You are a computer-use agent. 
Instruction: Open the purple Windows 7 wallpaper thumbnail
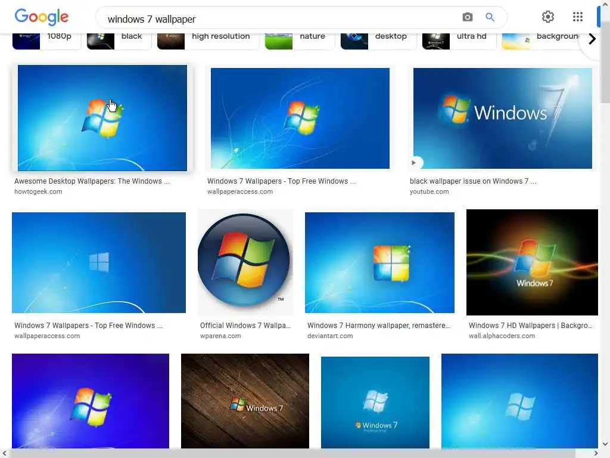(x=91, y=401)
